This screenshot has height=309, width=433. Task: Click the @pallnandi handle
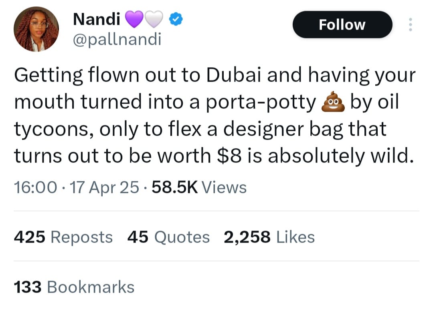pos(117,40)
